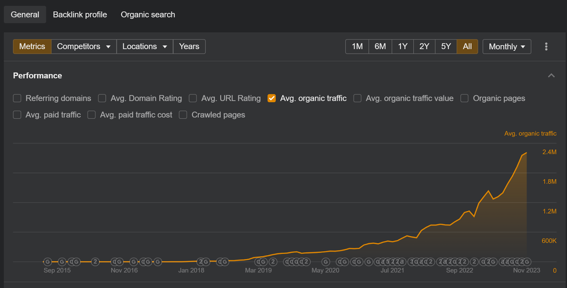Screen dimensions: 567x288
Task: Select the 1Y time range button
Action: point(403,47)
